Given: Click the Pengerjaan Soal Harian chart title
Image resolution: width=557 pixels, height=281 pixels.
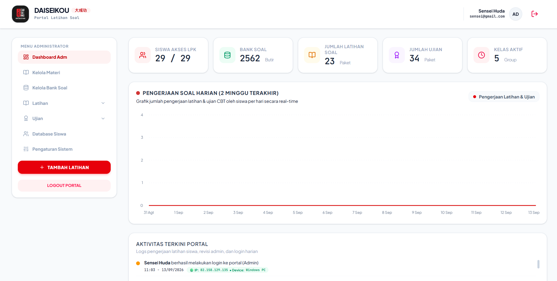Looking at the screenshot, I should pos(210,93).
